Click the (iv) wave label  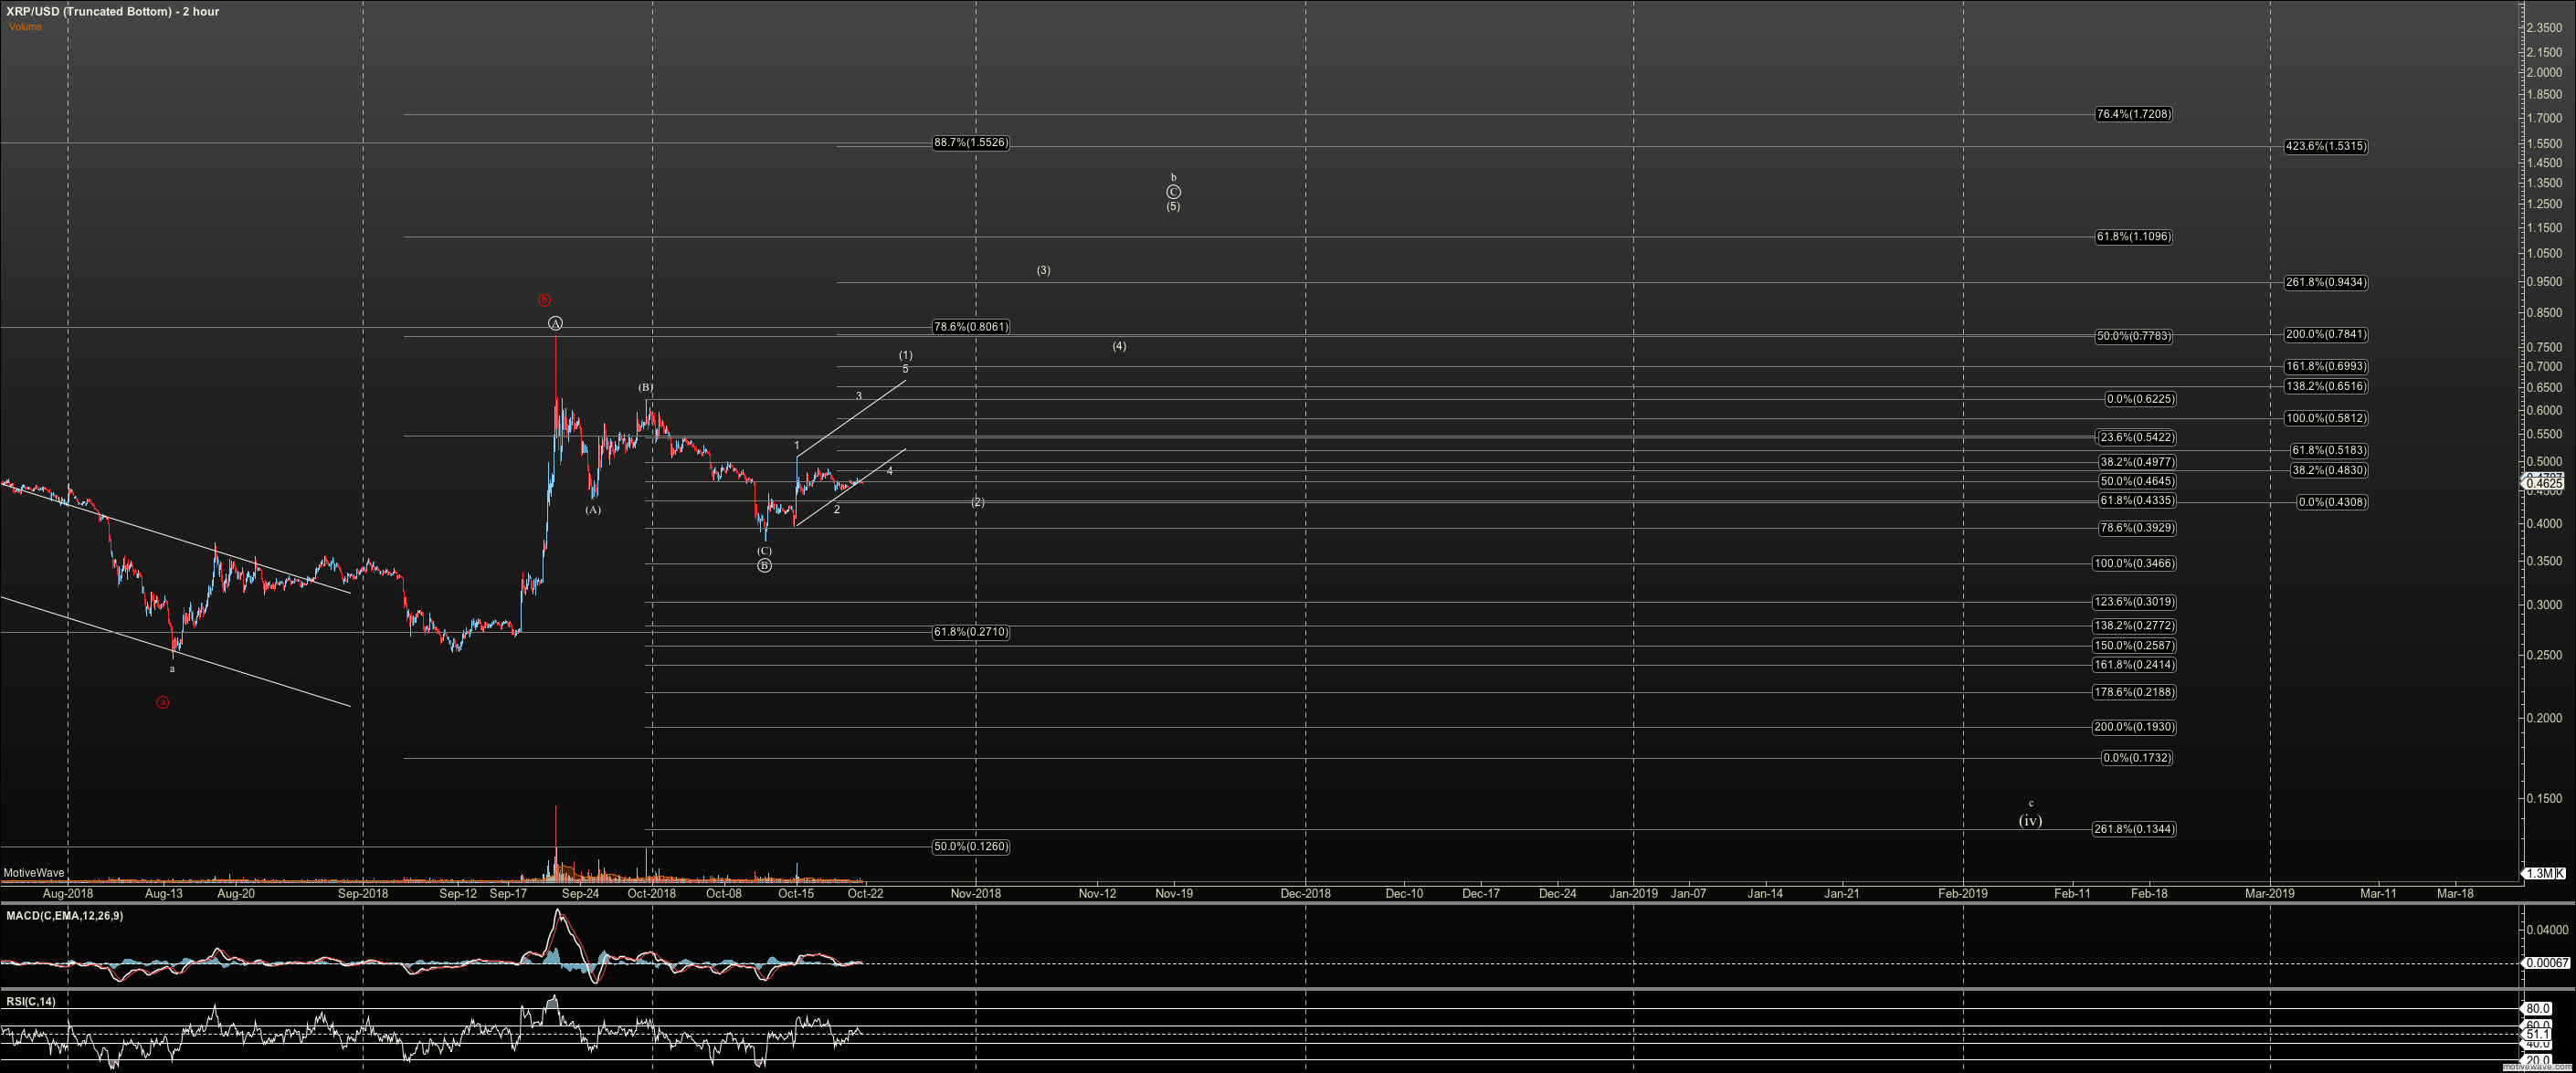pos(2030,821)
